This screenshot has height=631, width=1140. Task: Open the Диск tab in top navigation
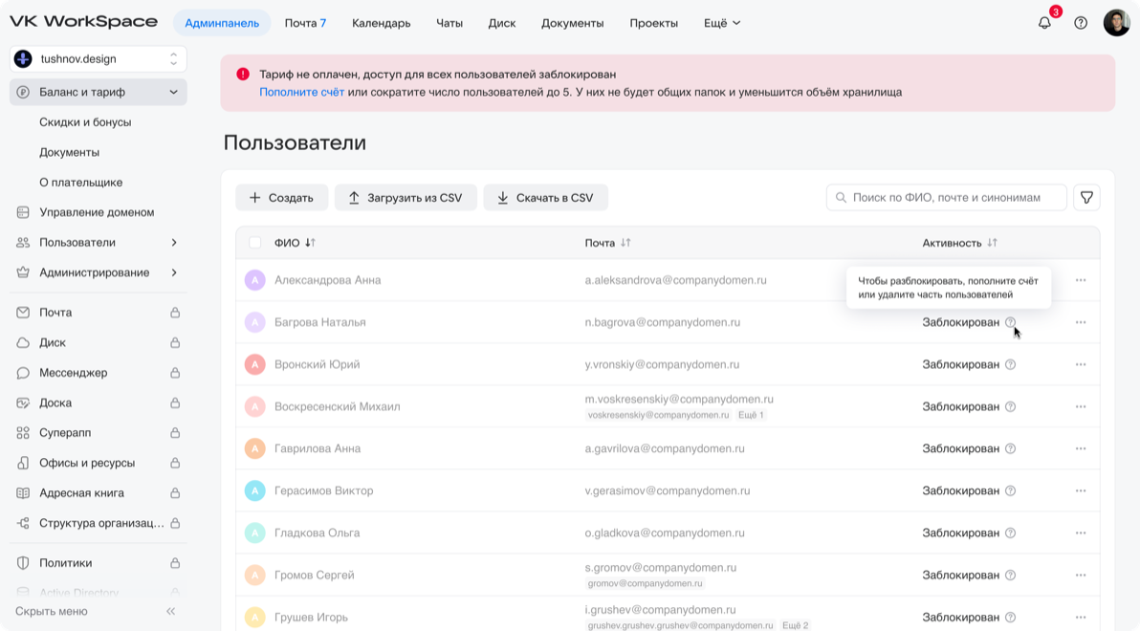502,23
